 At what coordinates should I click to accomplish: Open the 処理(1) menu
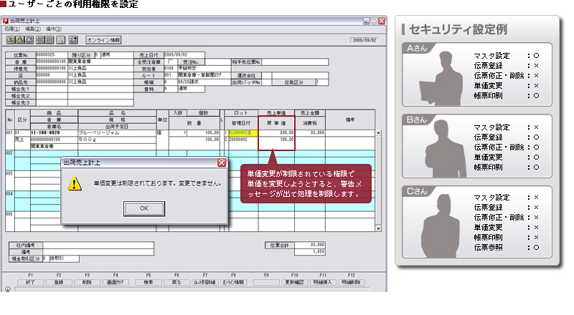[x=11, y=29]
